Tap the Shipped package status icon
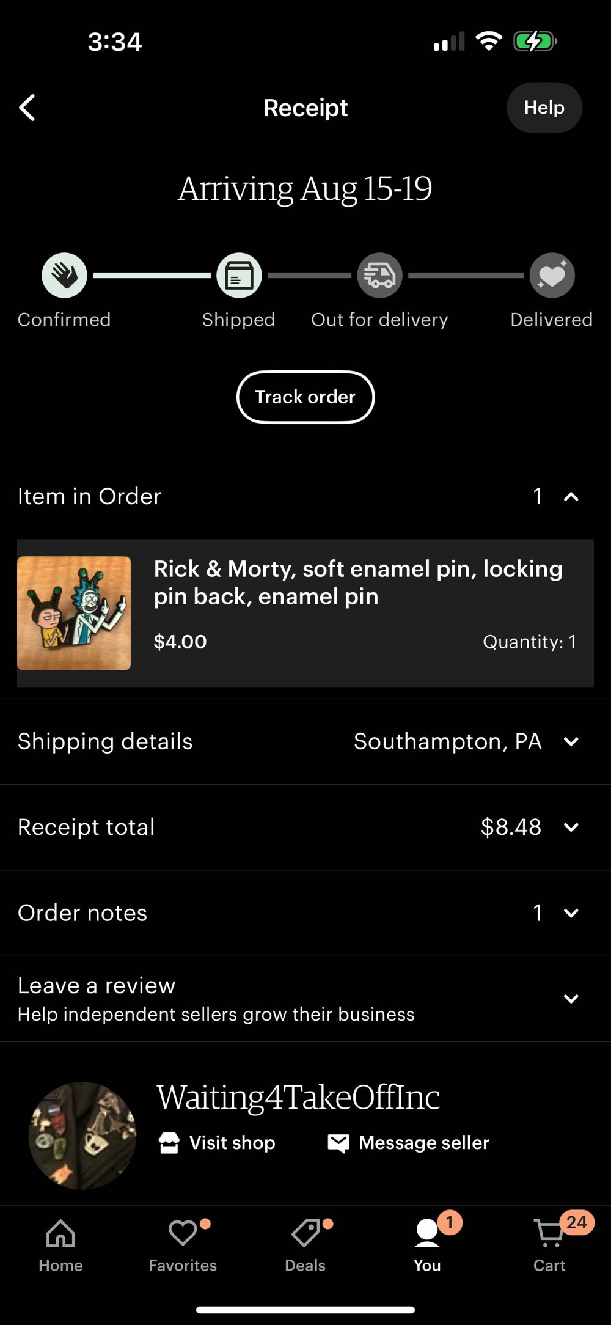The width and height of the screenshot is (611, 1325). coord(239,276)
